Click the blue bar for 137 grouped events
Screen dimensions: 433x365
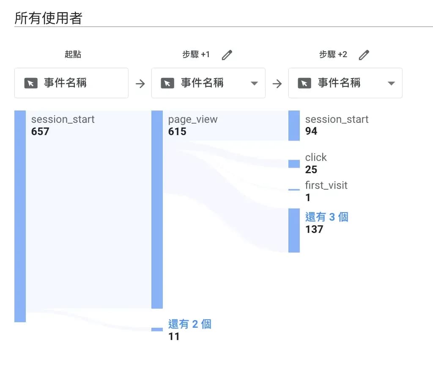(294, 230)
